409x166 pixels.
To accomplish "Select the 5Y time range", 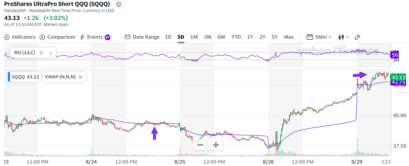I will (275, 37).
